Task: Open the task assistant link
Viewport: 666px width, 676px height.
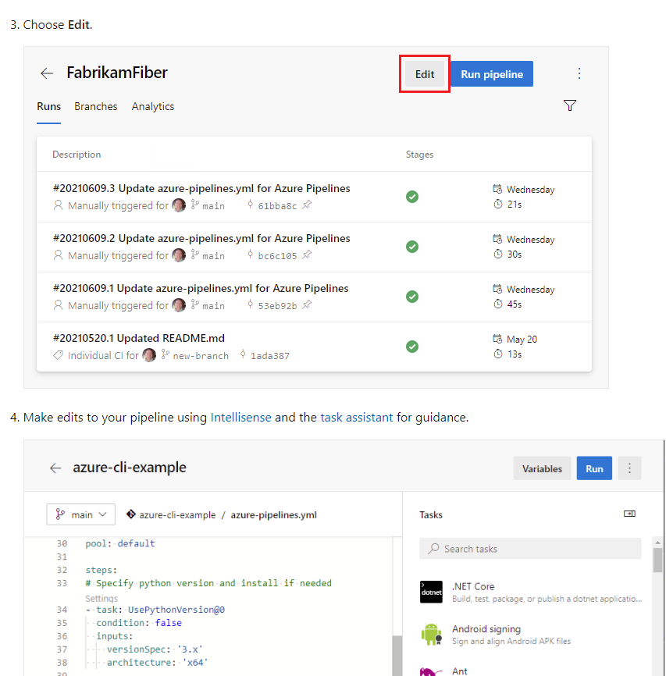Action: click(356, 418)
